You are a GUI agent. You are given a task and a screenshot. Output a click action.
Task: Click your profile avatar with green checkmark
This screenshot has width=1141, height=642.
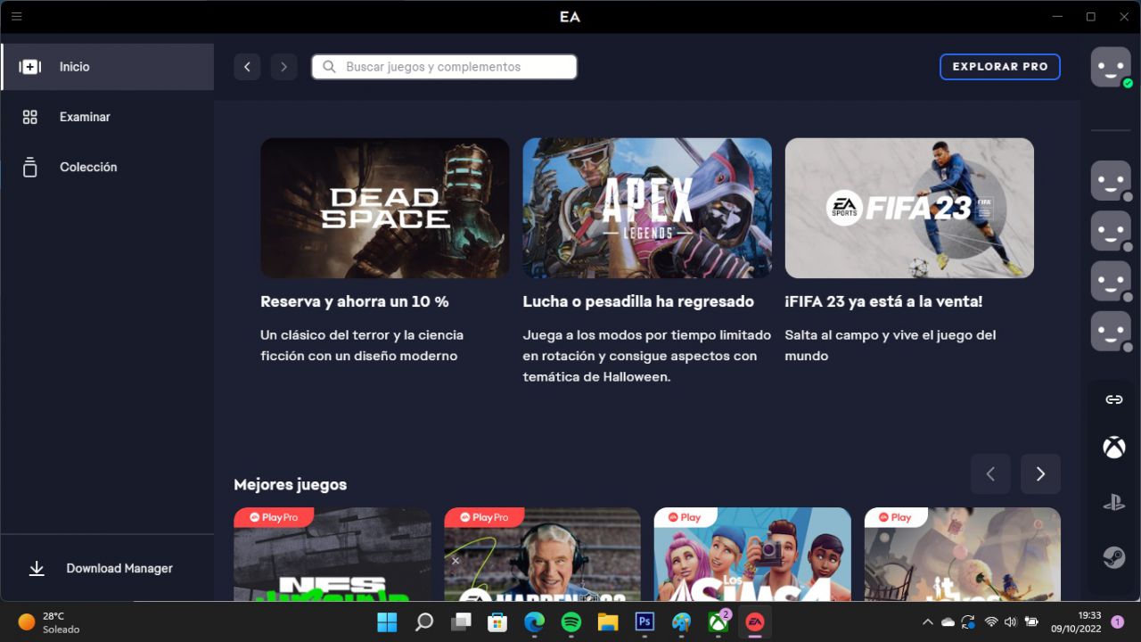pyautogui.click(x=1111, y=67)
